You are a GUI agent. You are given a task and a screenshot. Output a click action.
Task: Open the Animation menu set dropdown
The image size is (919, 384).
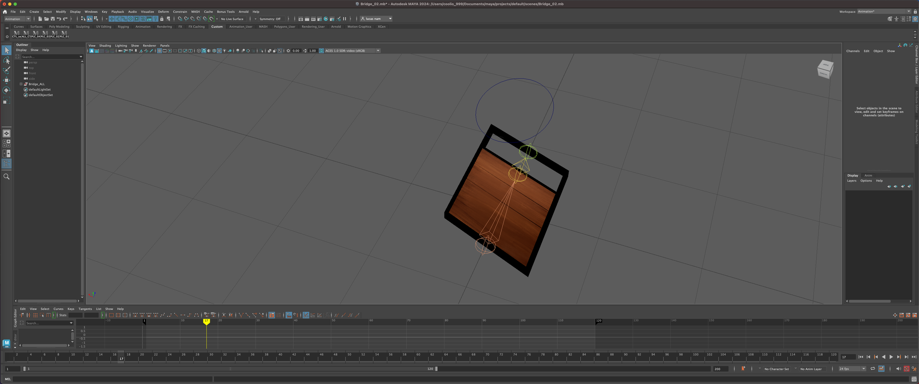[17, 19]
